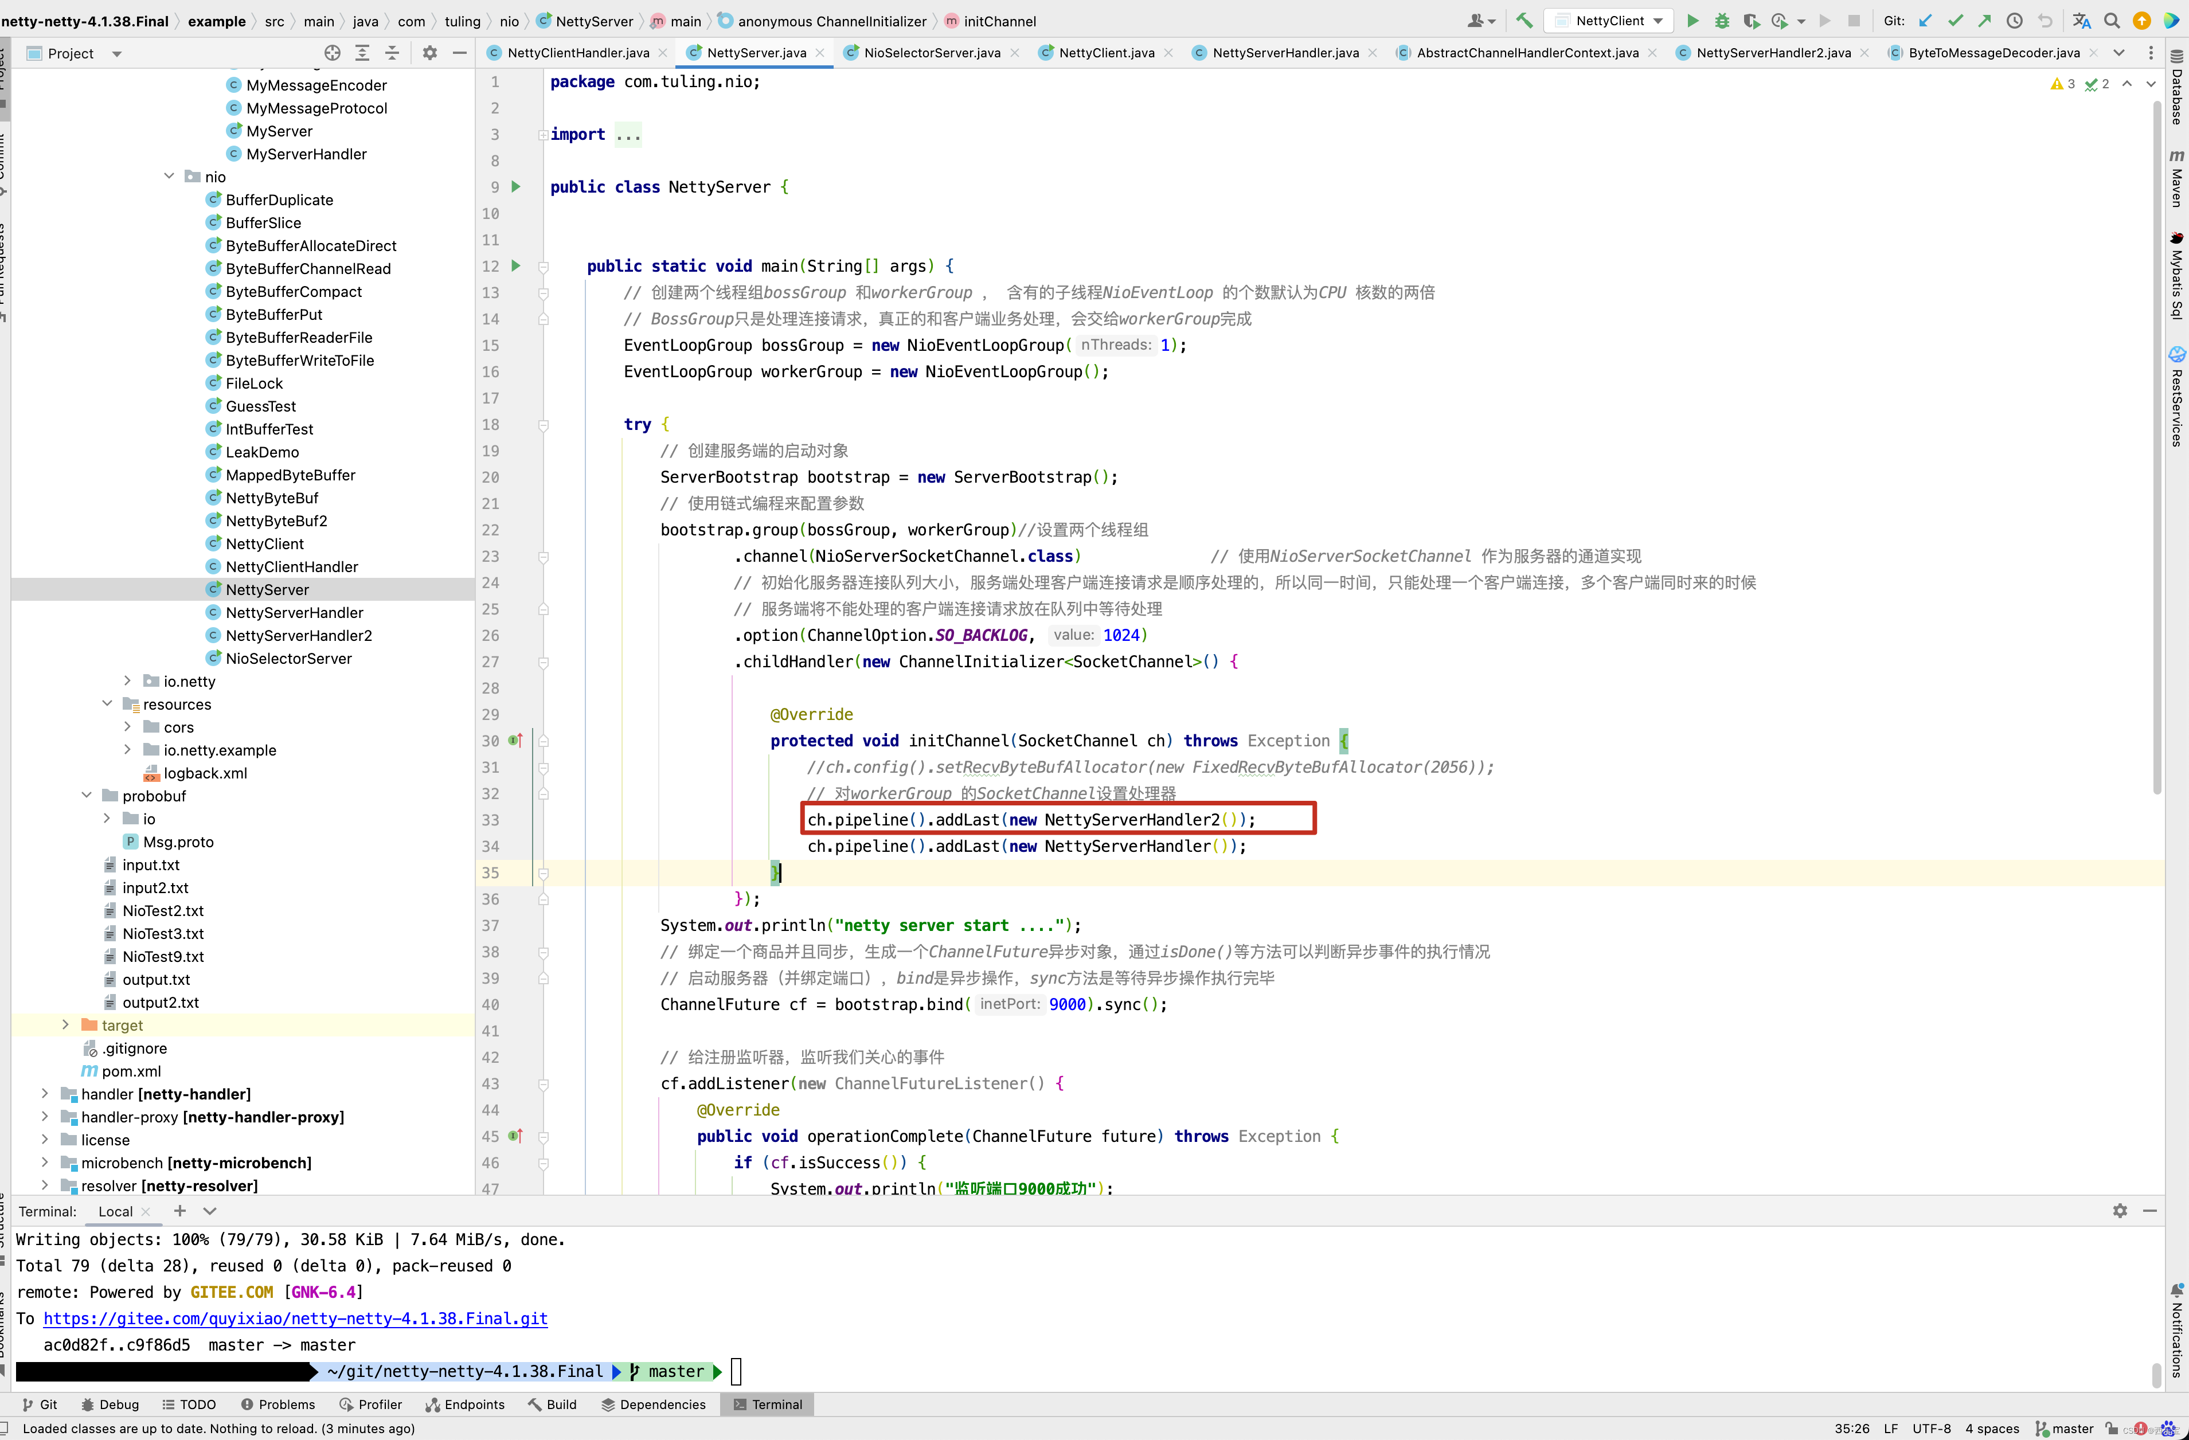This screenshot has height=1440, width=2189.
Task: Expand the target folder
Action: (x=65, y=1024)
